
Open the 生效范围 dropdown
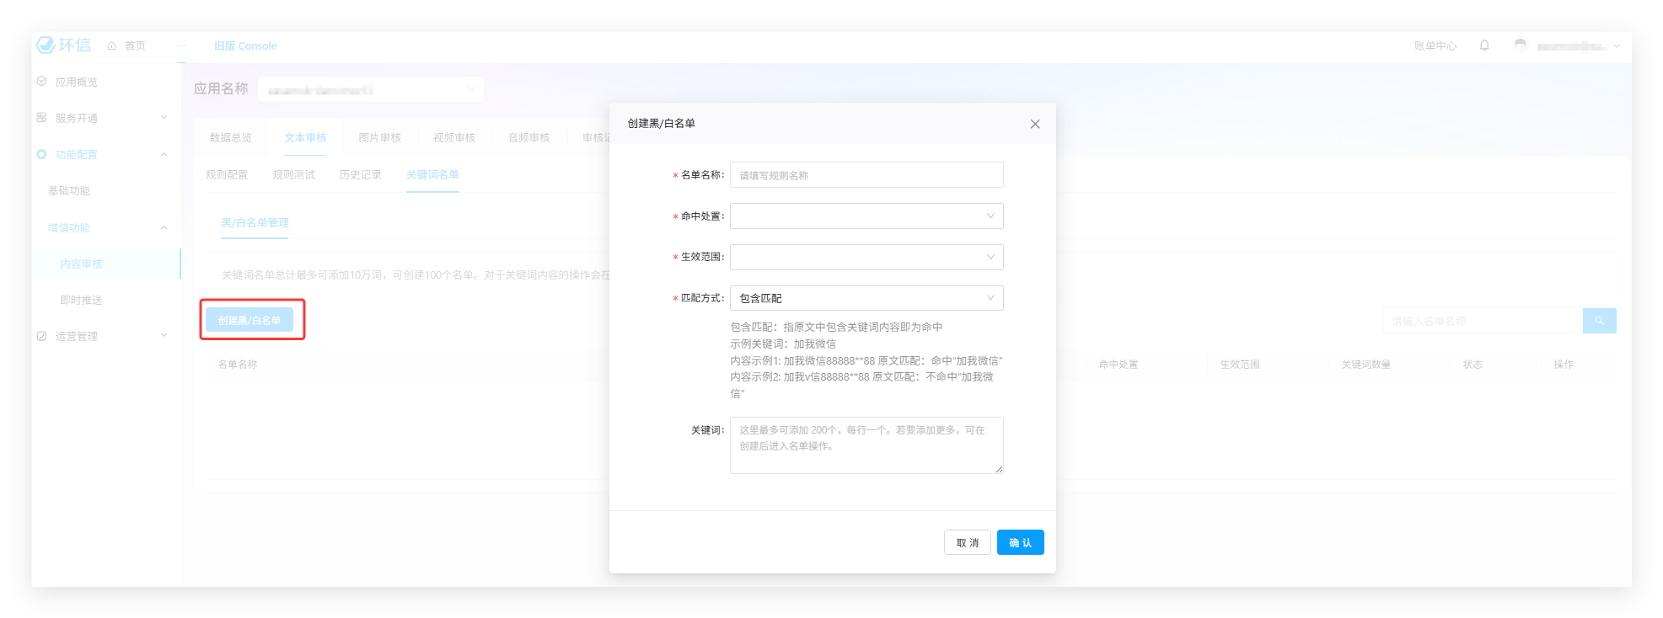tap(866, 257)
